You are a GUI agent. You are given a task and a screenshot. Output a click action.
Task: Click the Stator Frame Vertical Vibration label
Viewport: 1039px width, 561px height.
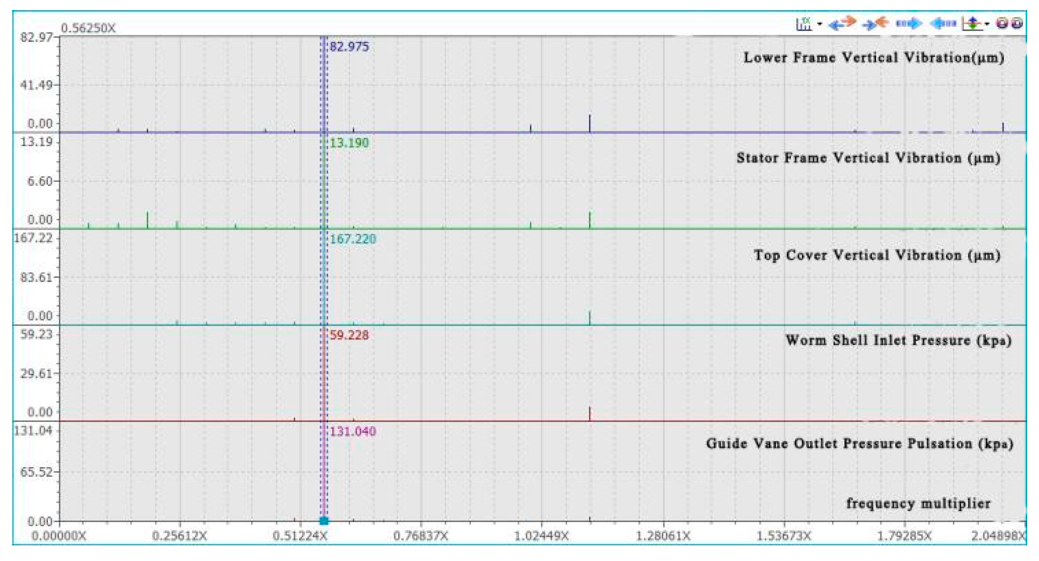[868, 158]
